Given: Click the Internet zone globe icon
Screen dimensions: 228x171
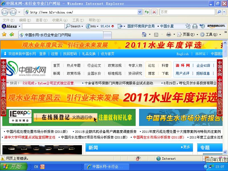Looking at the screenshot, I should [158, 158].
